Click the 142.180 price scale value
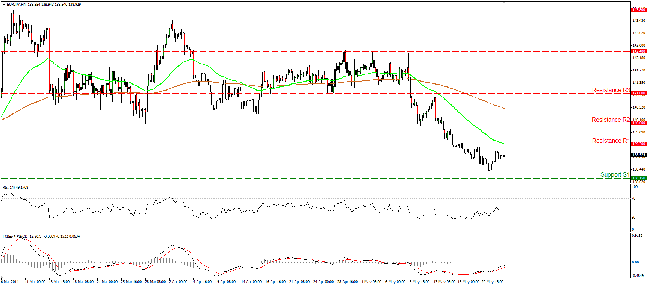Image resolution: width=647 pixels, height=286 pixels. (639, 58)
